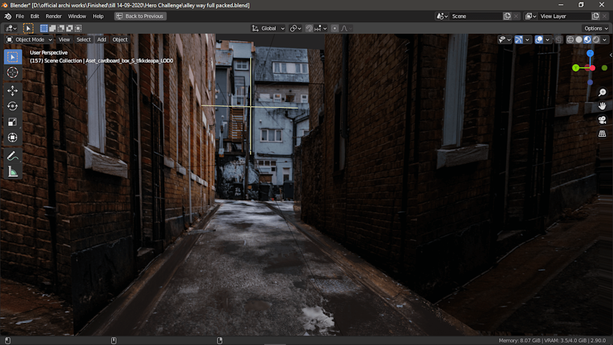The width and height of the screenshot is (613, 345).
Task: Click the View Layer name field
Action: point(564,16)
